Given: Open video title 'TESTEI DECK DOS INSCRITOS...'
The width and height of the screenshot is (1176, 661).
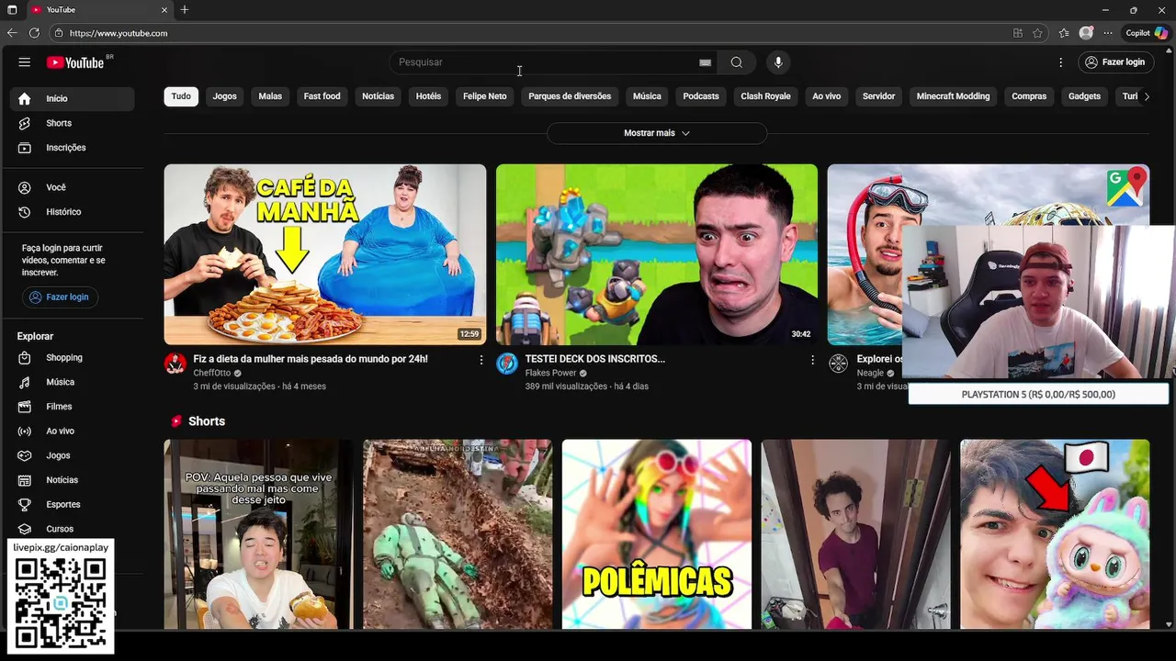Looking at the screenshot, I should tap(594, 359).
